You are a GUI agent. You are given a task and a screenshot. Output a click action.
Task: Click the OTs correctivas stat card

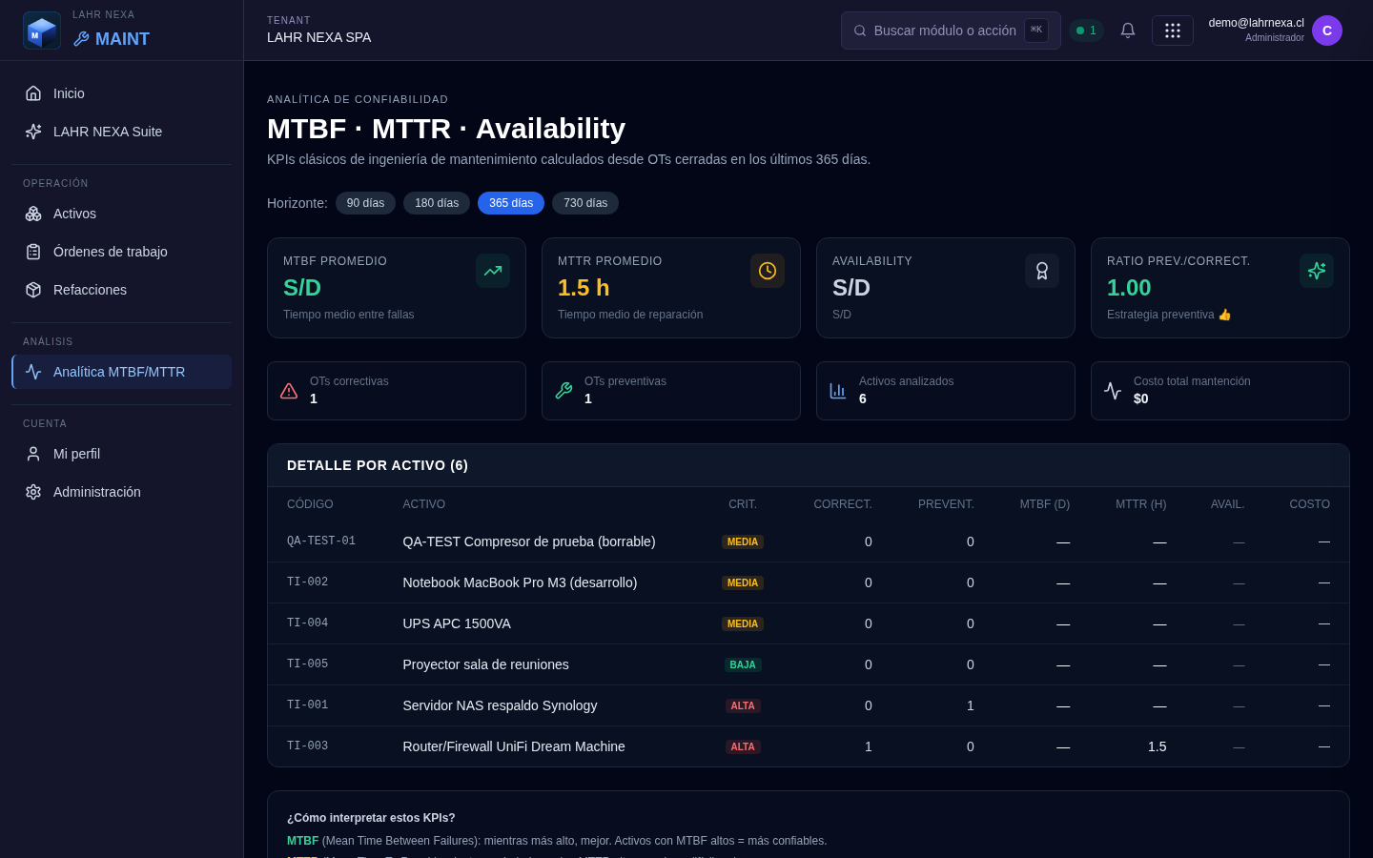pyautogui.click(x=397, y=391)
